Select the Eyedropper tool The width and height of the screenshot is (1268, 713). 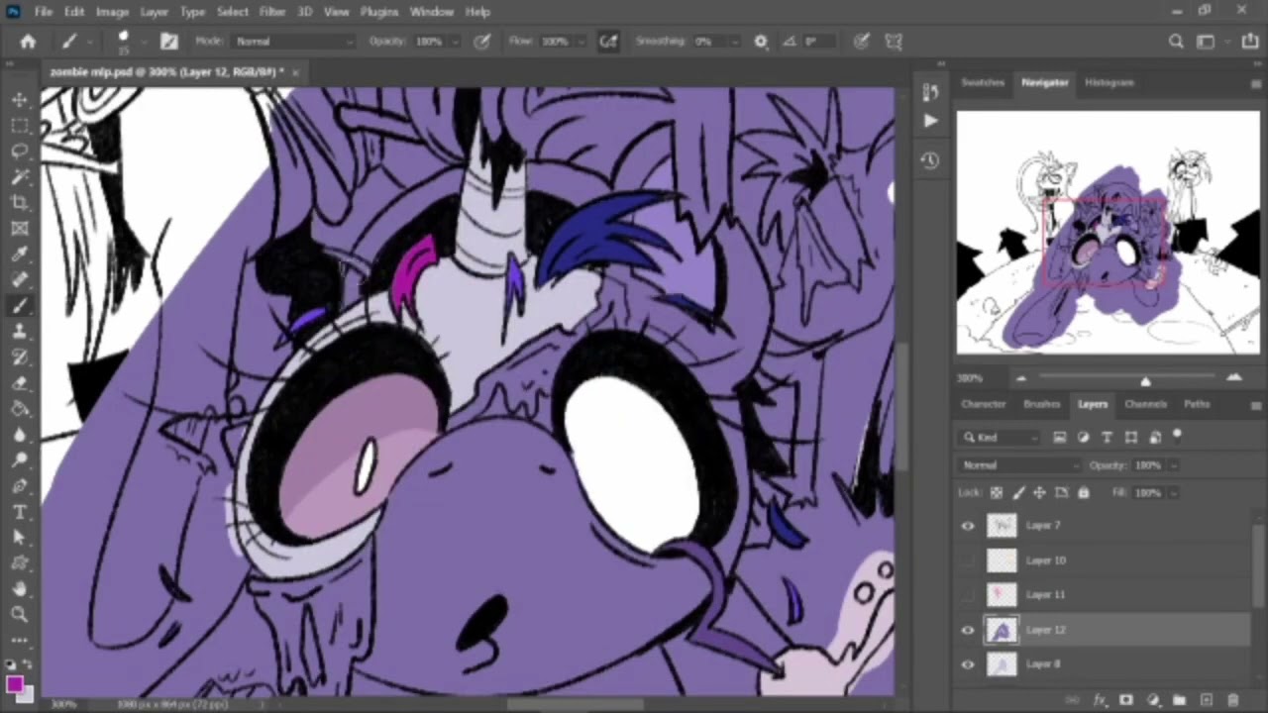pyautogui.click(x=20, y=254)
